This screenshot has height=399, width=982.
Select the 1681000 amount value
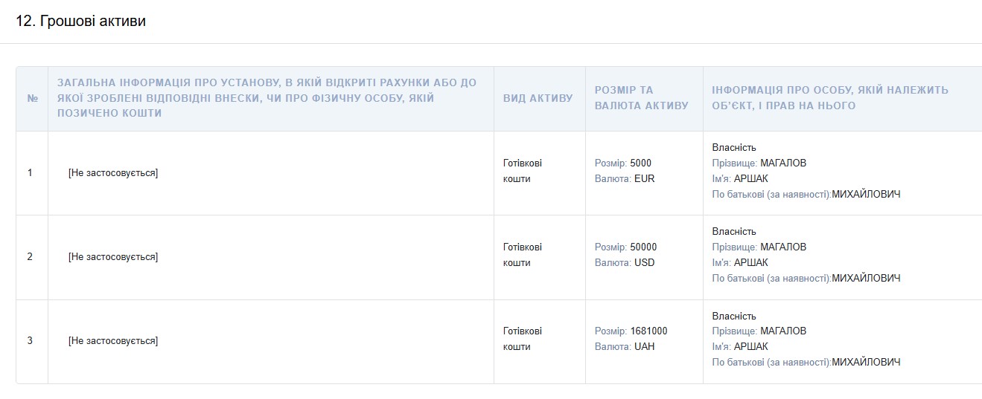click(x=648, y=331)
